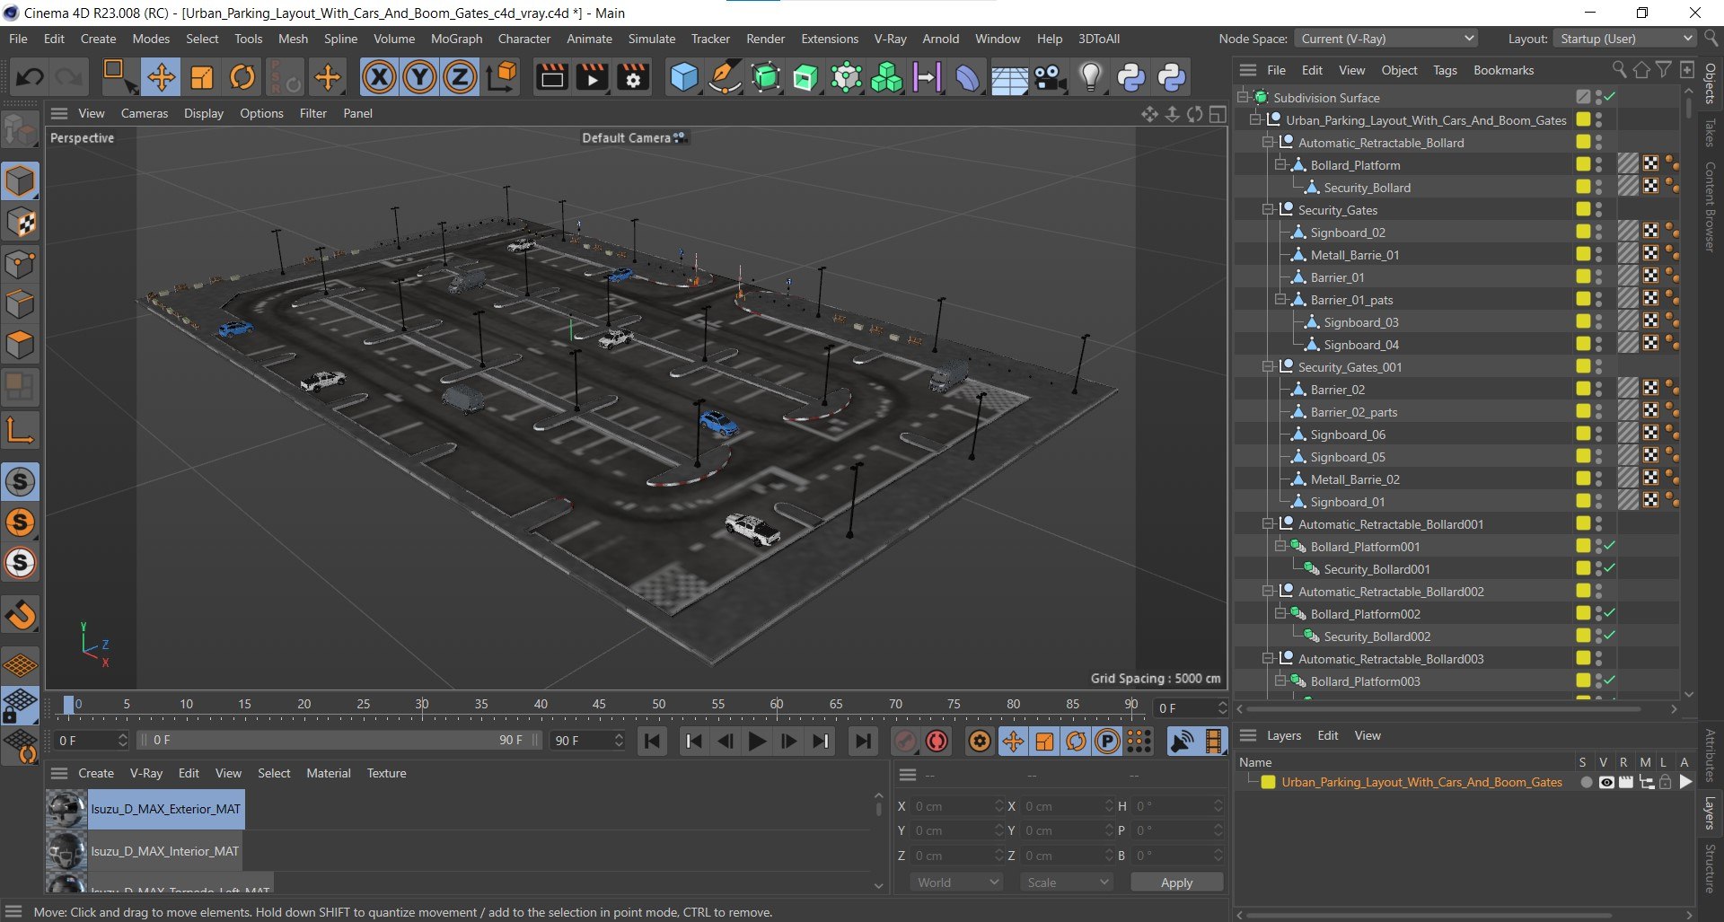The height and width of the screenshot is (922, 1724).
Task: Open the Layout Startup (User) dropdown
Action: (x=1626, y=39)
